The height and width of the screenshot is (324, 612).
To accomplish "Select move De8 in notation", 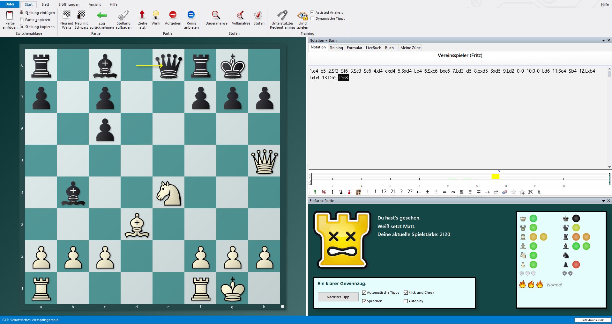I will [343, 78].
